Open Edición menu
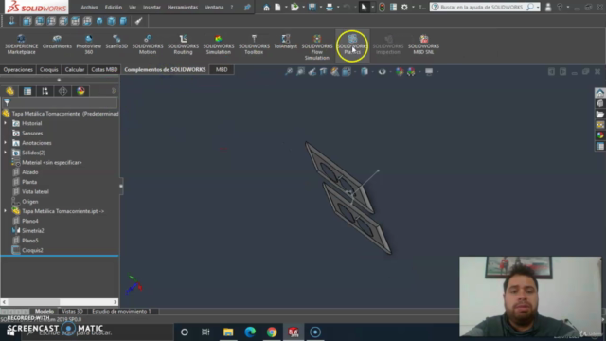 click(114, 7)
